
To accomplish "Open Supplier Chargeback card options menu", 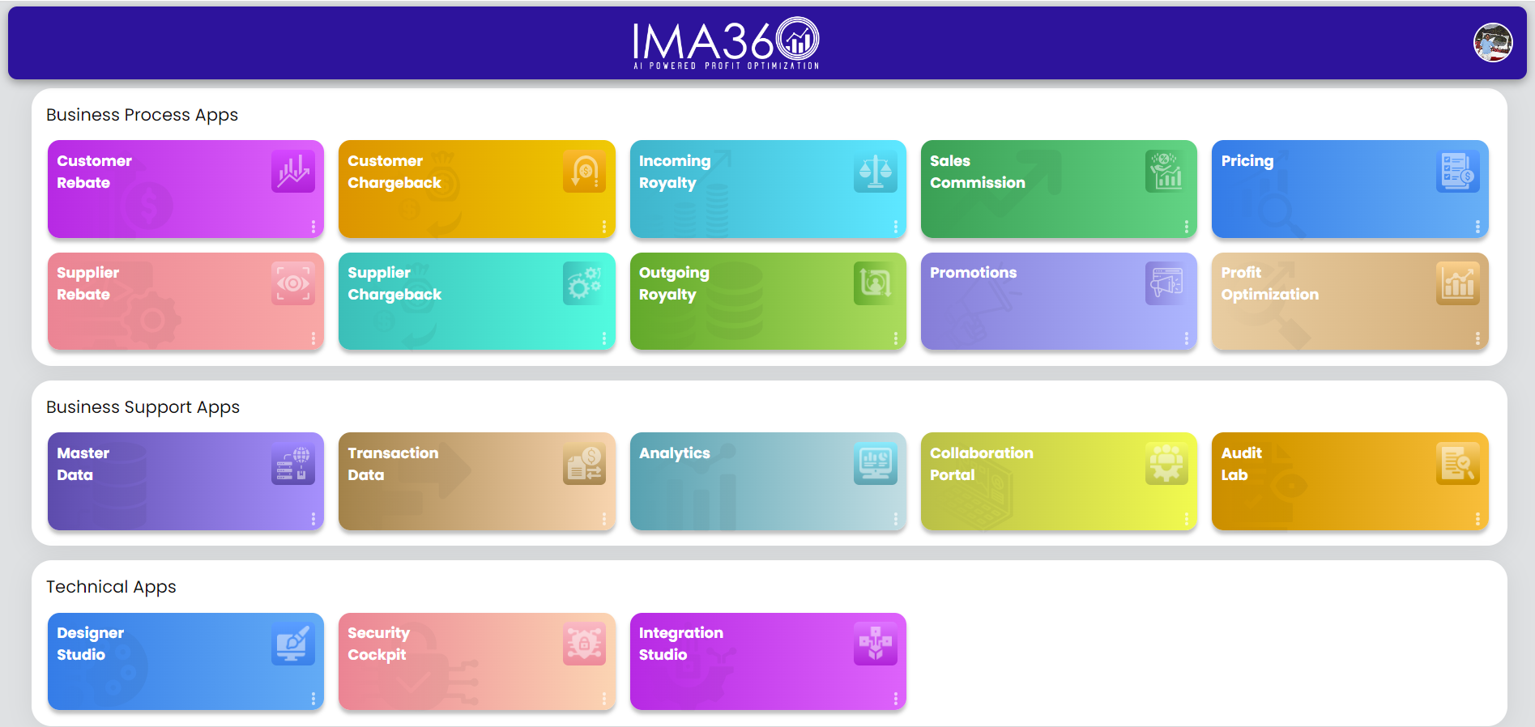I will click(604, 338).
